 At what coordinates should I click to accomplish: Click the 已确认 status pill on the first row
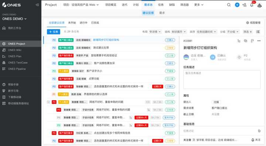170,40
